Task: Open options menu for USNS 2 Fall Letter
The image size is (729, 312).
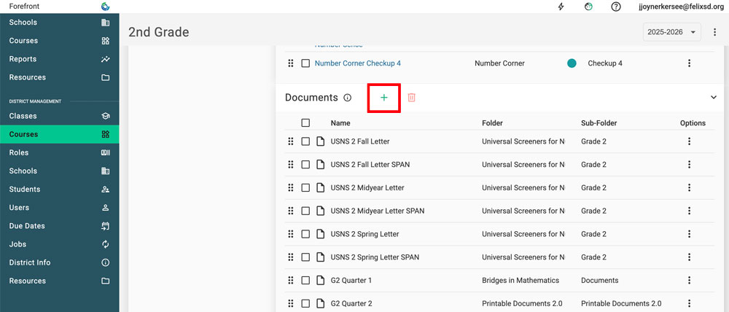Action: tap(689, 141)
